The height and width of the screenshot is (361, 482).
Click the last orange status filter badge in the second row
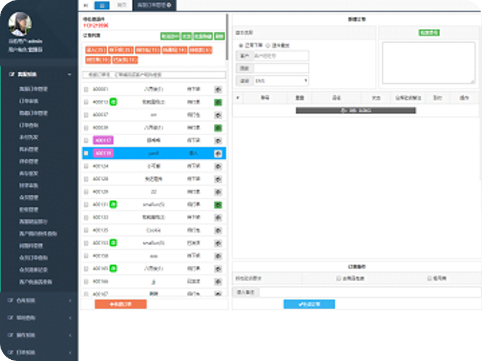125,60
